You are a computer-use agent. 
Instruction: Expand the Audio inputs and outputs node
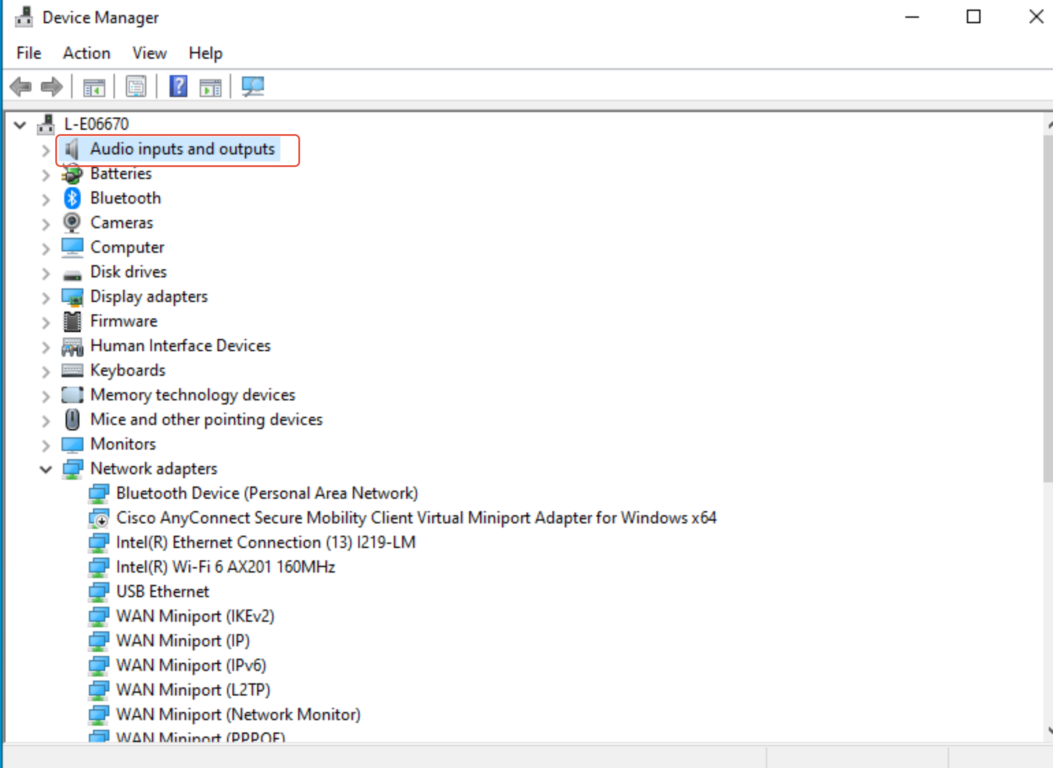coord(46,150)
